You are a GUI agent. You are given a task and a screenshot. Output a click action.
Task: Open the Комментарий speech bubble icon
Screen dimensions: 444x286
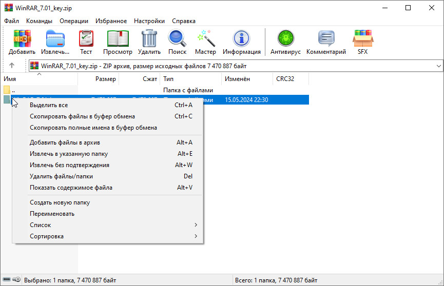pos(326,38)
